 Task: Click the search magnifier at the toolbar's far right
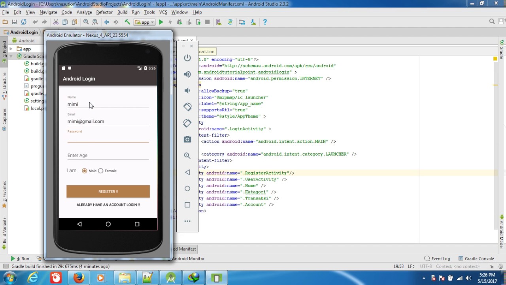(492, 22)
